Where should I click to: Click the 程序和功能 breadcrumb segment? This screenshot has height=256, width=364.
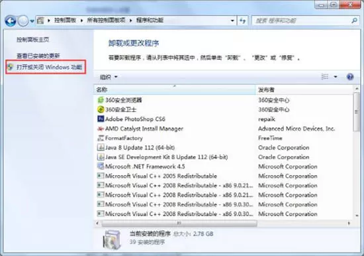[150, 21]
